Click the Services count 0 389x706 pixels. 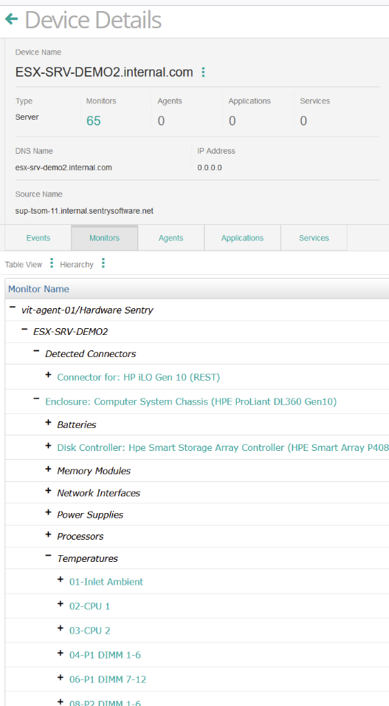point(303,121)
